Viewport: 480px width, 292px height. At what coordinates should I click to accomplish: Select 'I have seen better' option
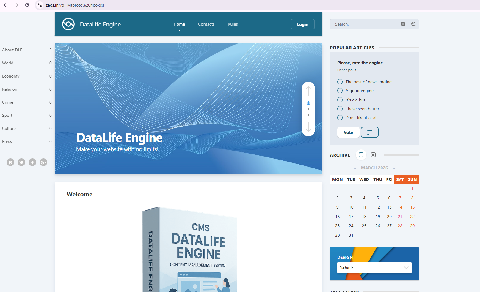coord(340,109)
